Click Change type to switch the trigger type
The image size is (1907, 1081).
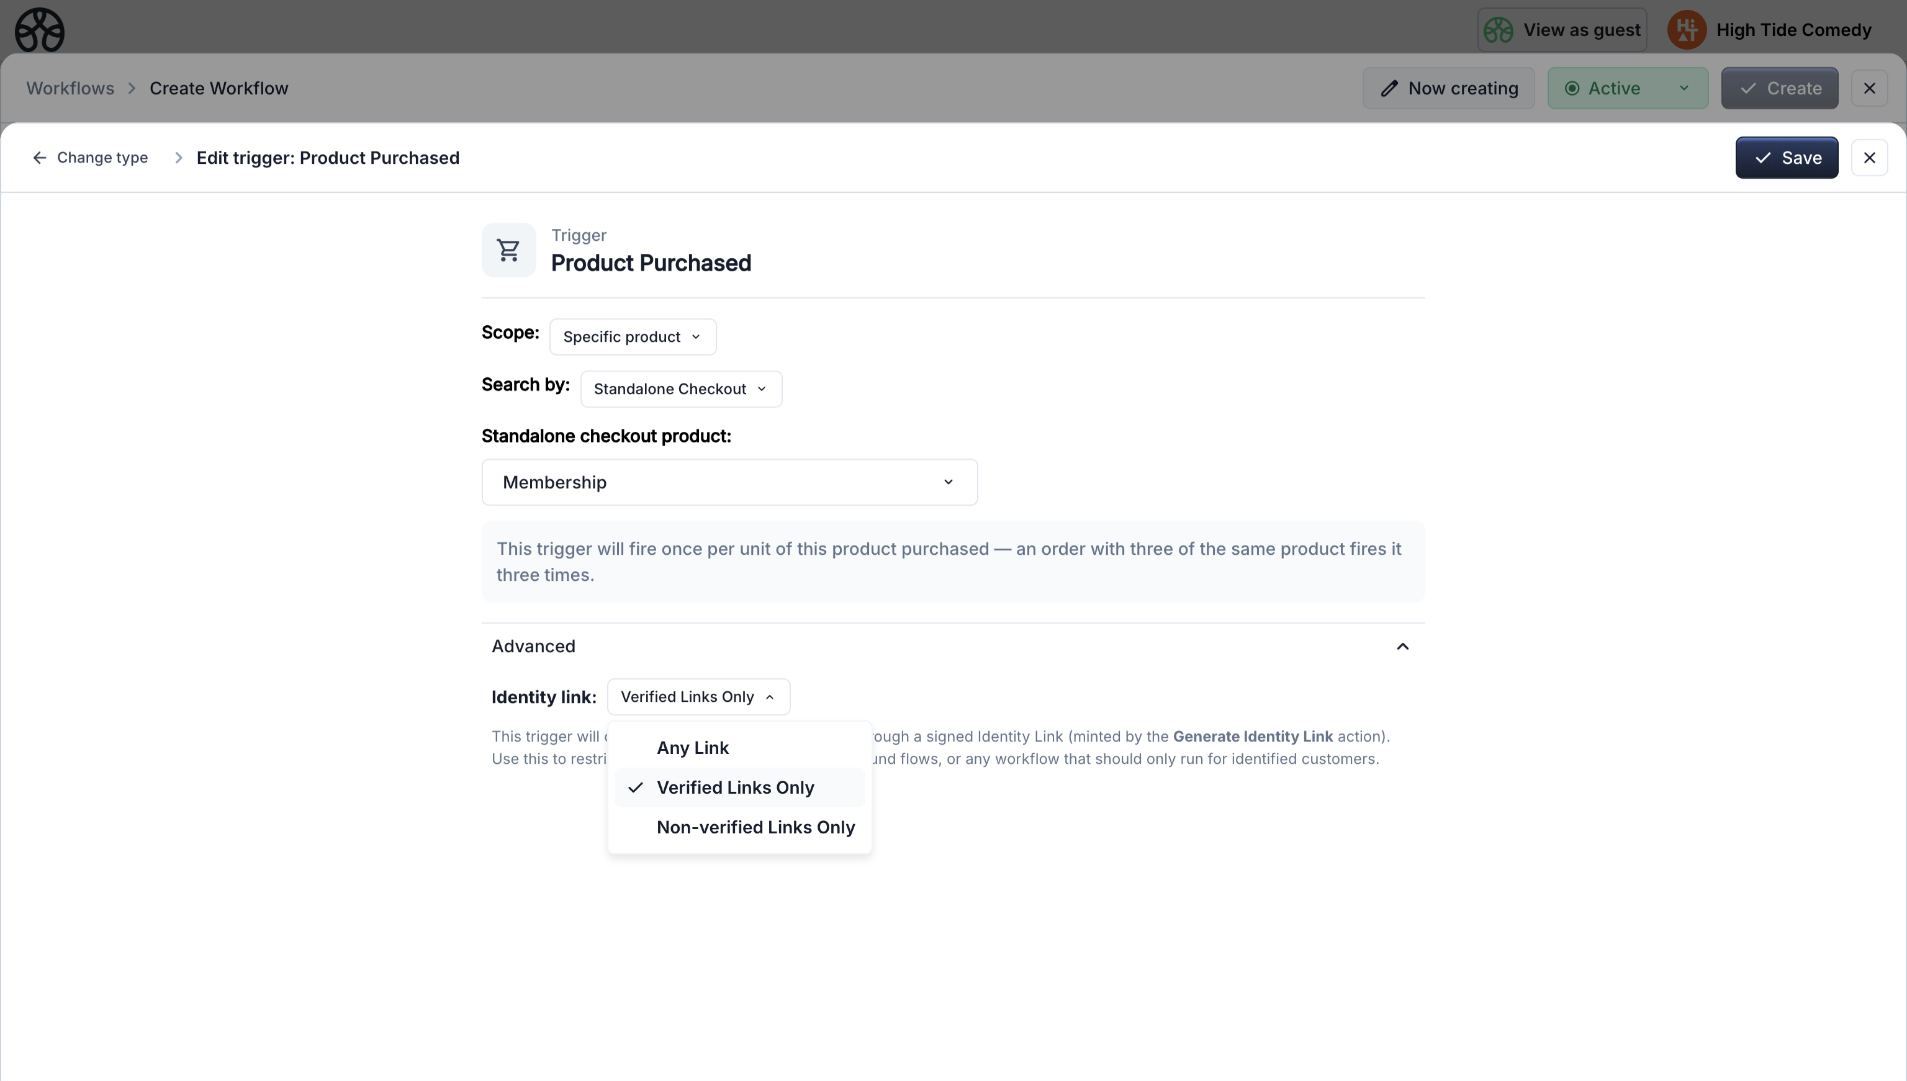coord(102,156)
